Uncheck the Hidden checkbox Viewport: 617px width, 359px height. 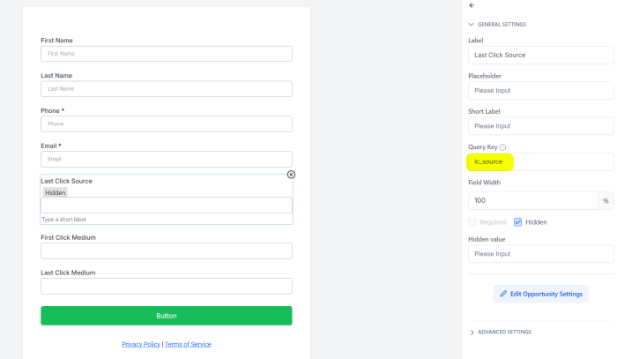[x=518, y=222]
